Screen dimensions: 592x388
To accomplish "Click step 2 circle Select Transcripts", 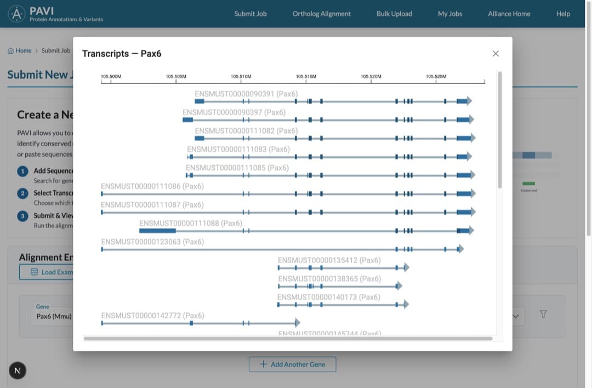I will [x=22, y=193].
